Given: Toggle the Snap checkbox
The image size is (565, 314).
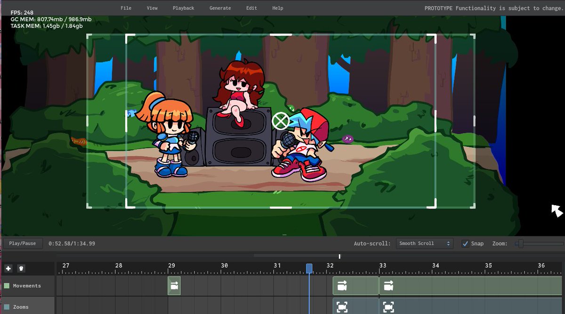Looking at the screenshot, I should click(x=465, y=243).
